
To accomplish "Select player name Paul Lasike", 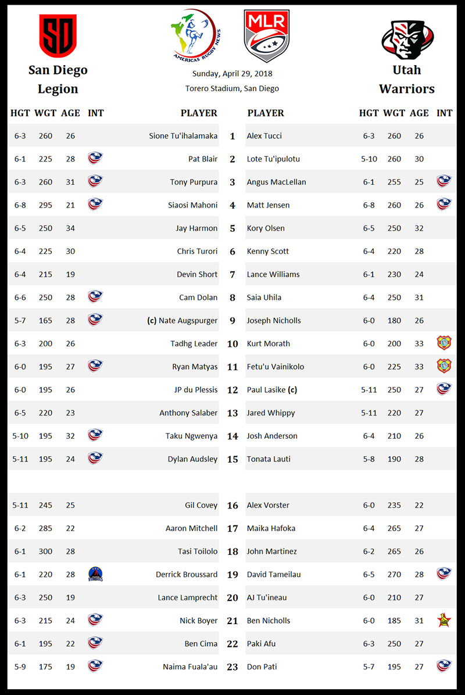I will [266, 390].
